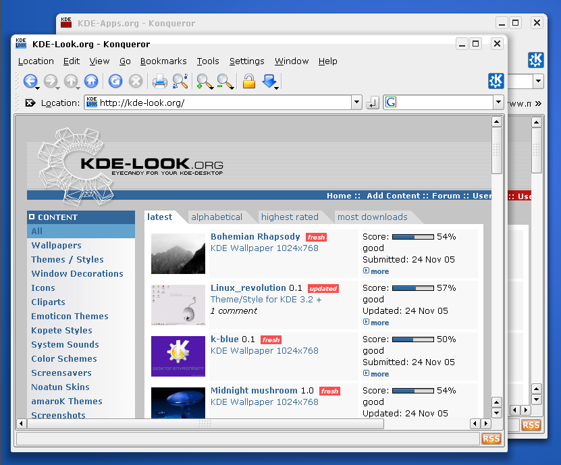Click the KDE-Apps window title icon
The height and width of the screenshot is (465, 561).
point(66,22)
